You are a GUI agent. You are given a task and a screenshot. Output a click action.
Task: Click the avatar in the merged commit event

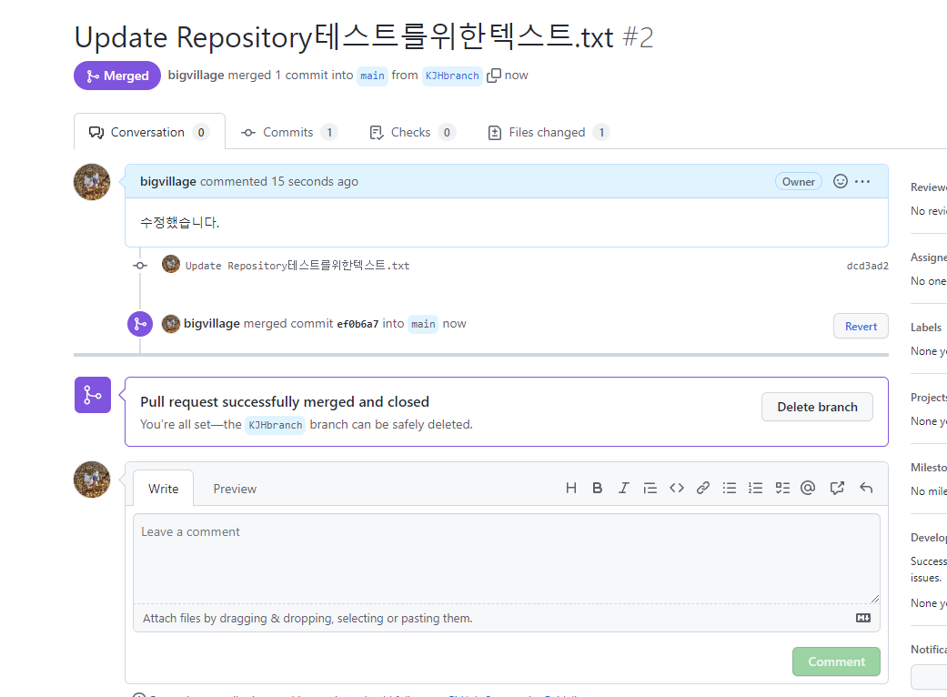[171, 324]
